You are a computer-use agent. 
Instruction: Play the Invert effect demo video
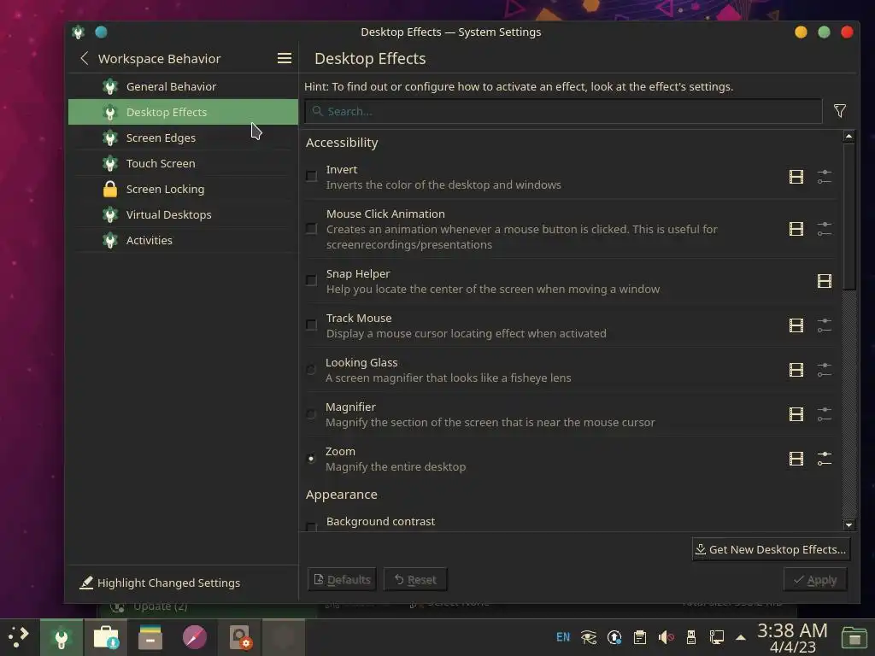coord(796,177)
